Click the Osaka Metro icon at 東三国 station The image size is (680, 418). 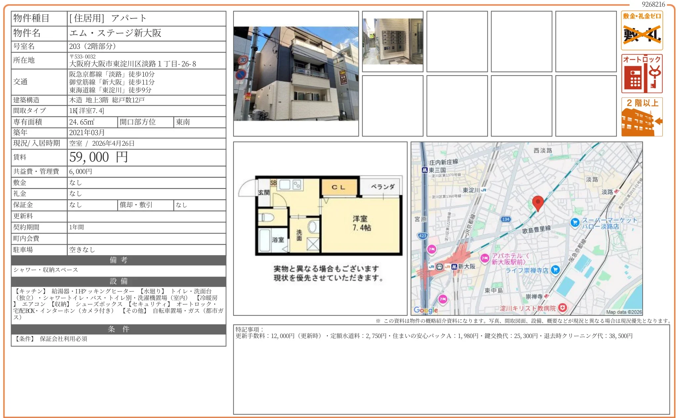coord(425,171)
